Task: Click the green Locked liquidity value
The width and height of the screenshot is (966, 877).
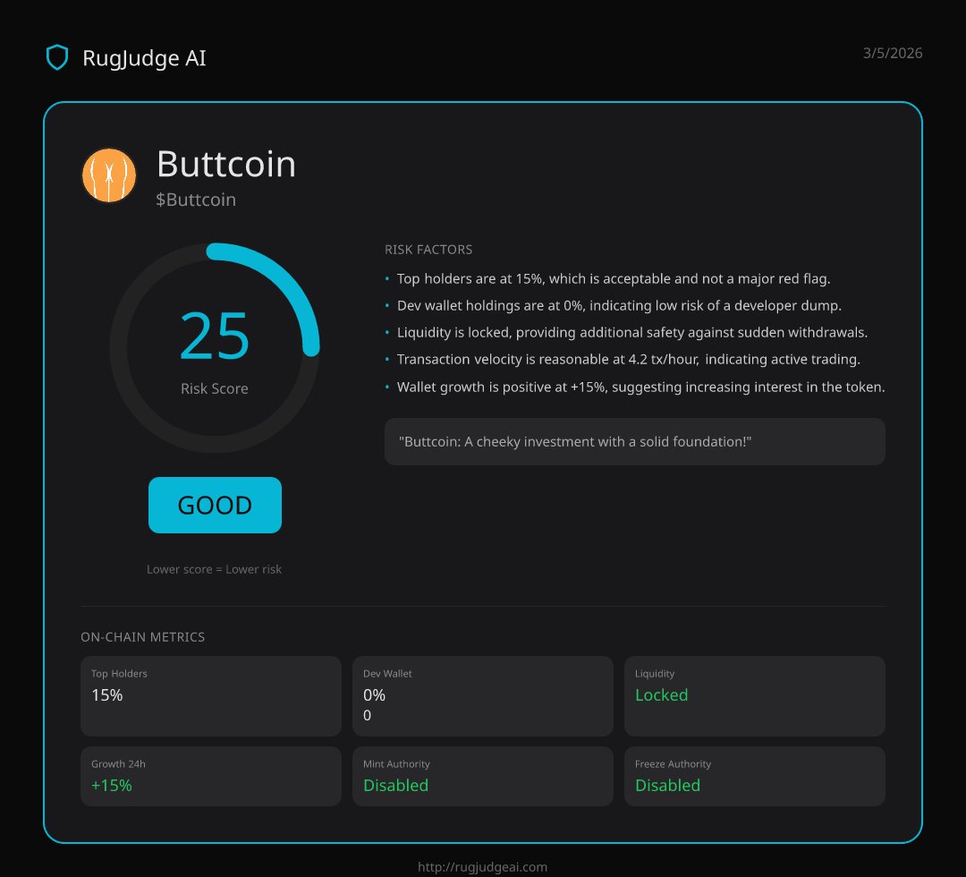Action: tap(661, 695)
